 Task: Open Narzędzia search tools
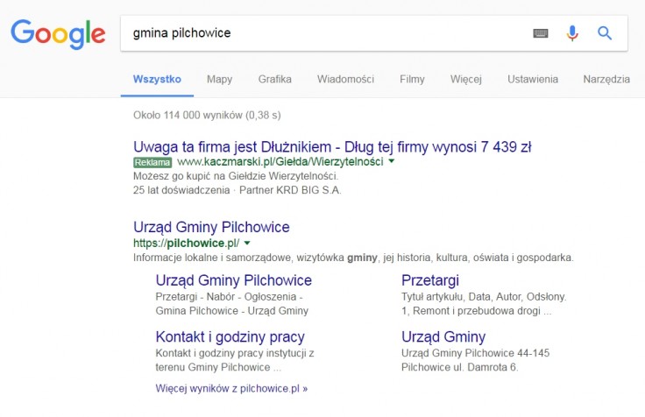[606, 79]
